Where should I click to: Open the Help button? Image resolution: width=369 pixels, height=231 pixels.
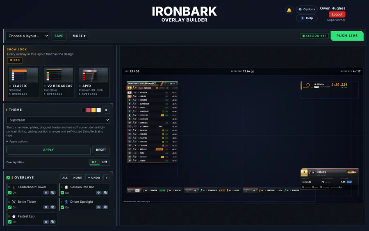(x=307, y=18)
